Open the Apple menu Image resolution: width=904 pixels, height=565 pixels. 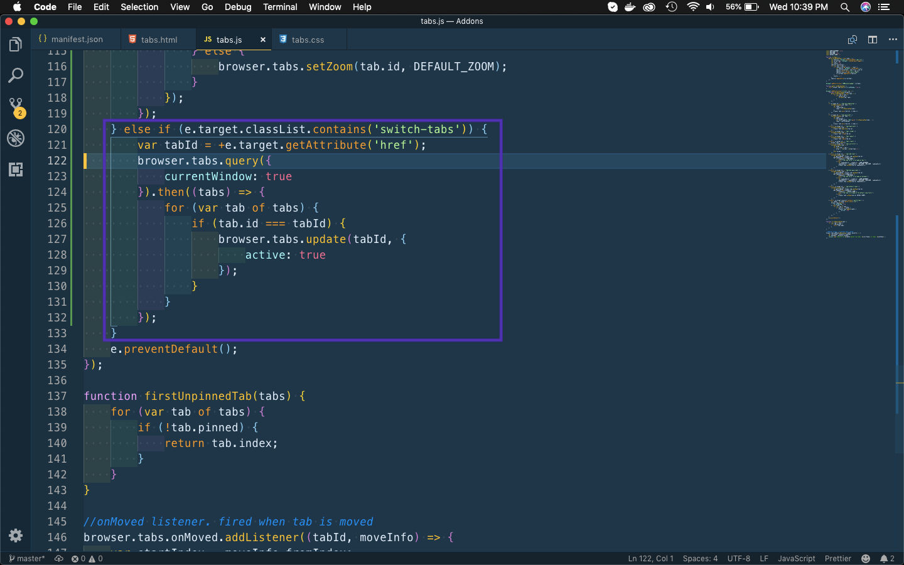(17, 7)
